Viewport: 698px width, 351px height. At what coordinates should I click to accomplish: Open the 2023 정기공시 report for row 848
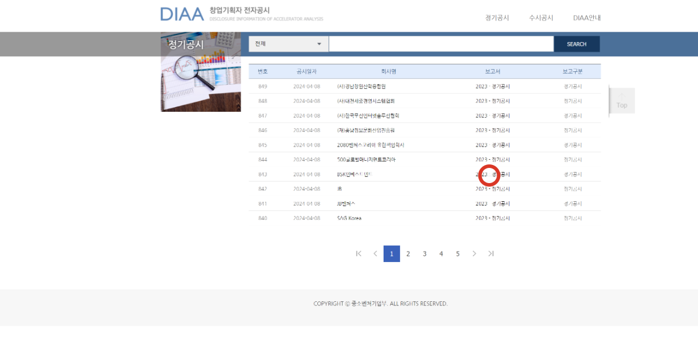[x=492, y=101]
